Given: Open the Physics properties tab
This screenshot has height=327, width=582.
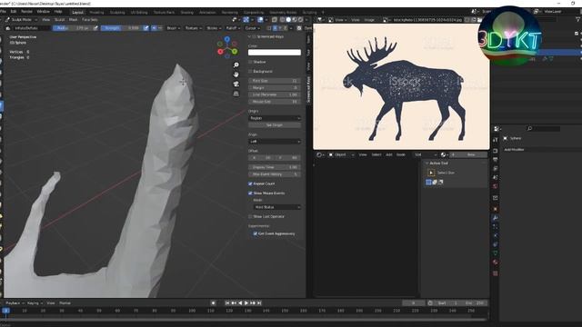Looking at the screenshot, I should pyautogui.click(x=495, y=235).
